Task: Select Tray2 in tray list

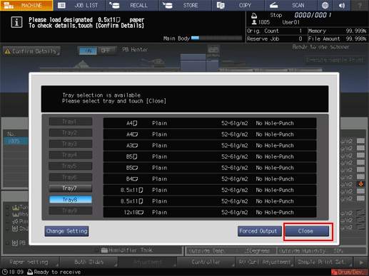Action: (71, 132)
